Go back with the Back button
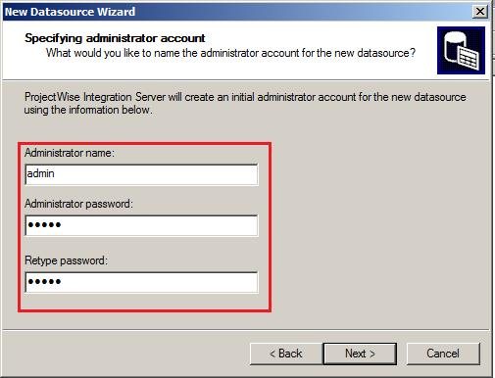The width and height of the screenshot is (495, 378). [286, 354]
